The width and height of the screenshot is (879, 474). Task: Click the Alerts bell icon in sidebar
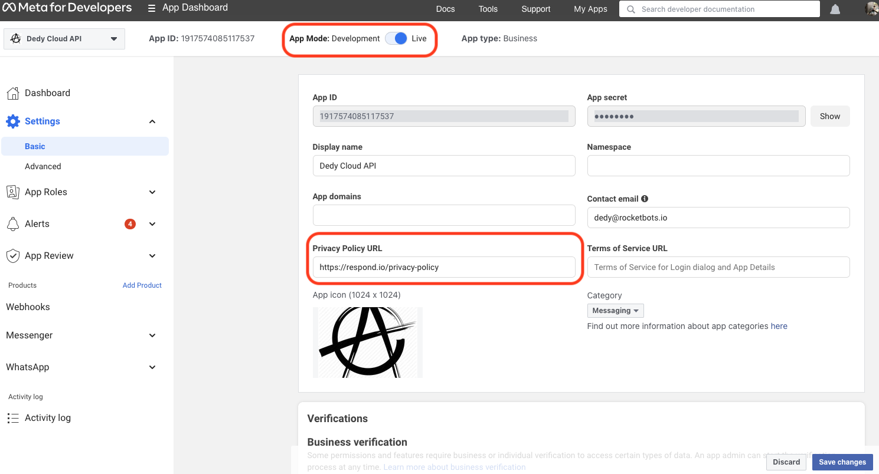click(13, 224)
